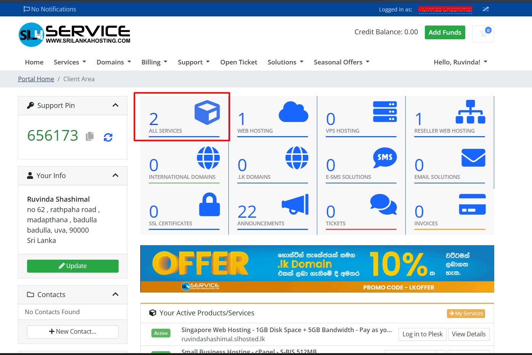The height and width of the screenshot is (355, 532).
Task: Expand the Hello, Ruvinda! account menu
Action: [460, 62]
